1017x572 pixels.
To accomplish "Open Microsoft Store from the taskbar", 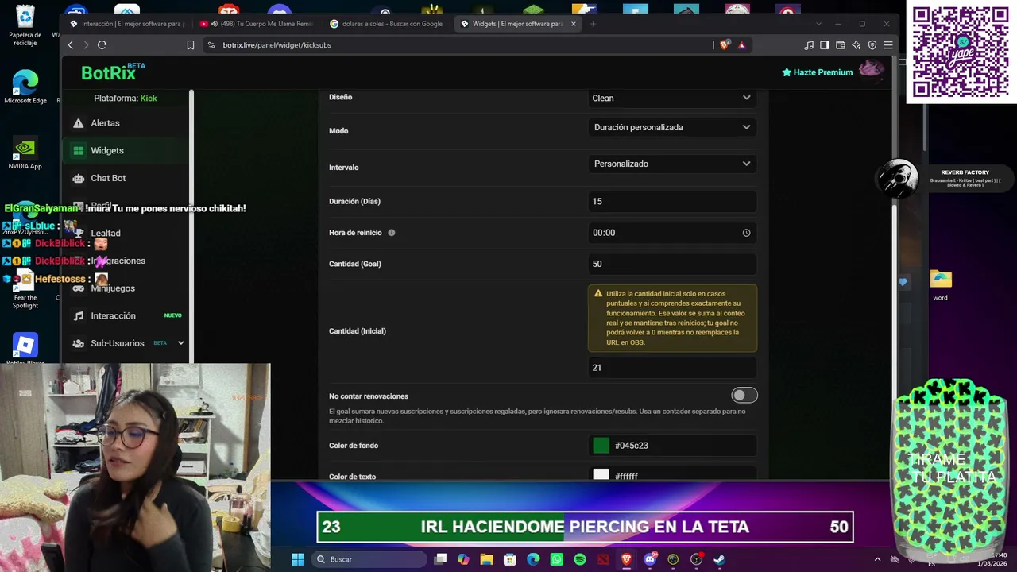I will click(x=509, y=559).
